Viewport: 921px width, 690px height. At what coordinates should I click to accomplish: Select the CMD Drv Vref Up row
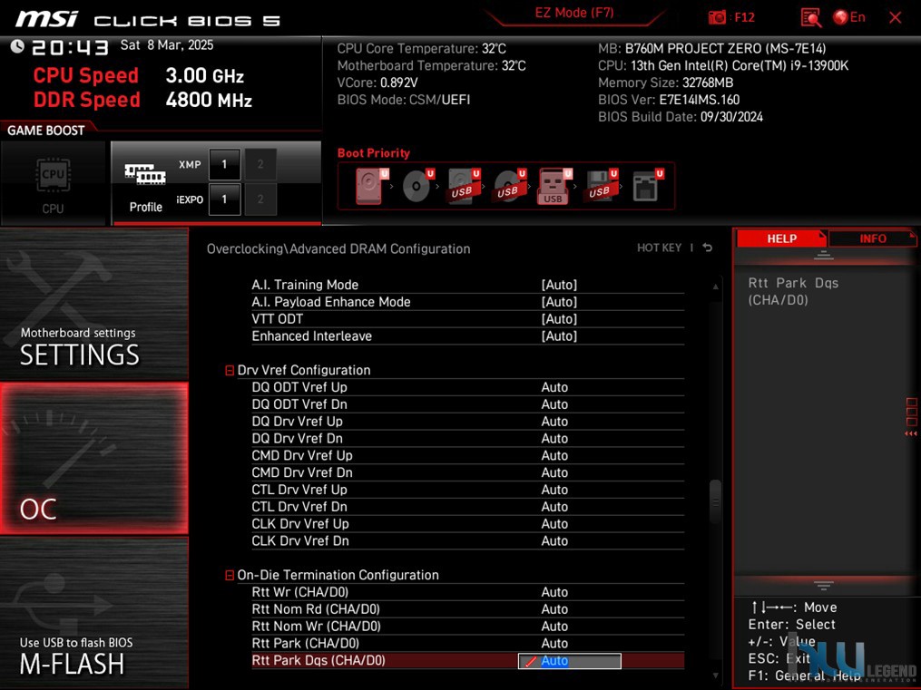coord(467,455)
